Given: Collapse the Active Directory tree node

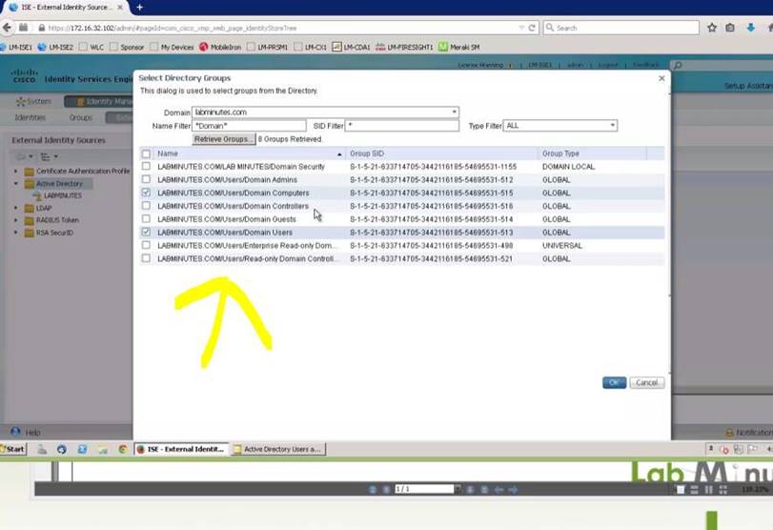Looking at the screenshot, I should 16,184.
